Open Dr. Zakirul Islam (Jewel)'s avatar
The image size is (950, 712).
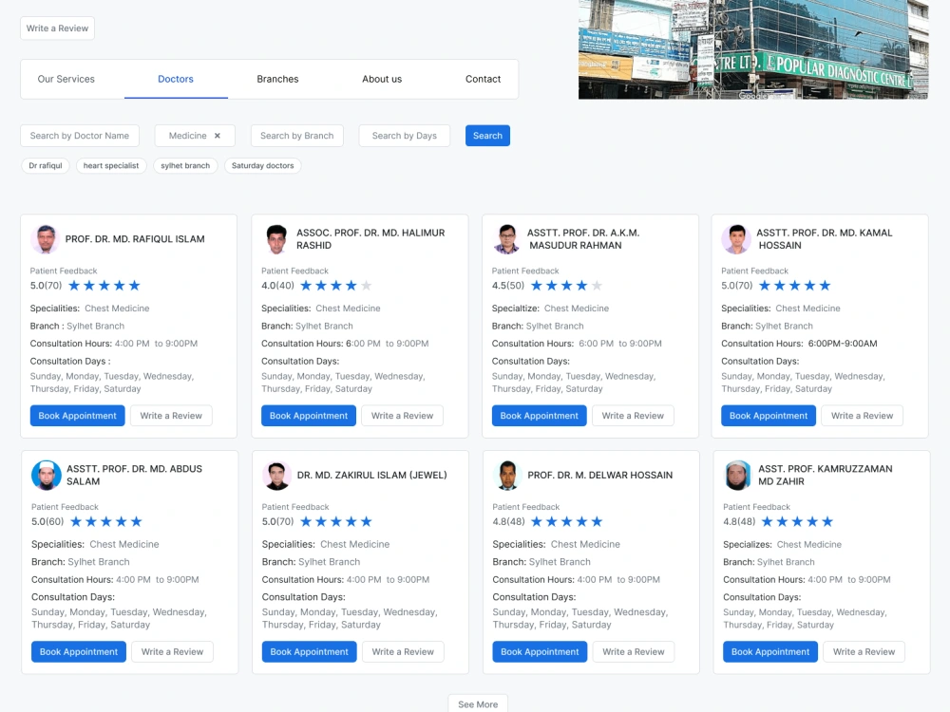point(276,476)
